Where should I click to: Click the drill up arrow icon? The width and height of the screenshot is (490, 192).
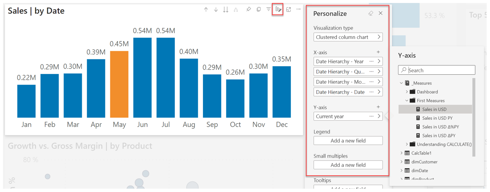click(x=206, y=10)
